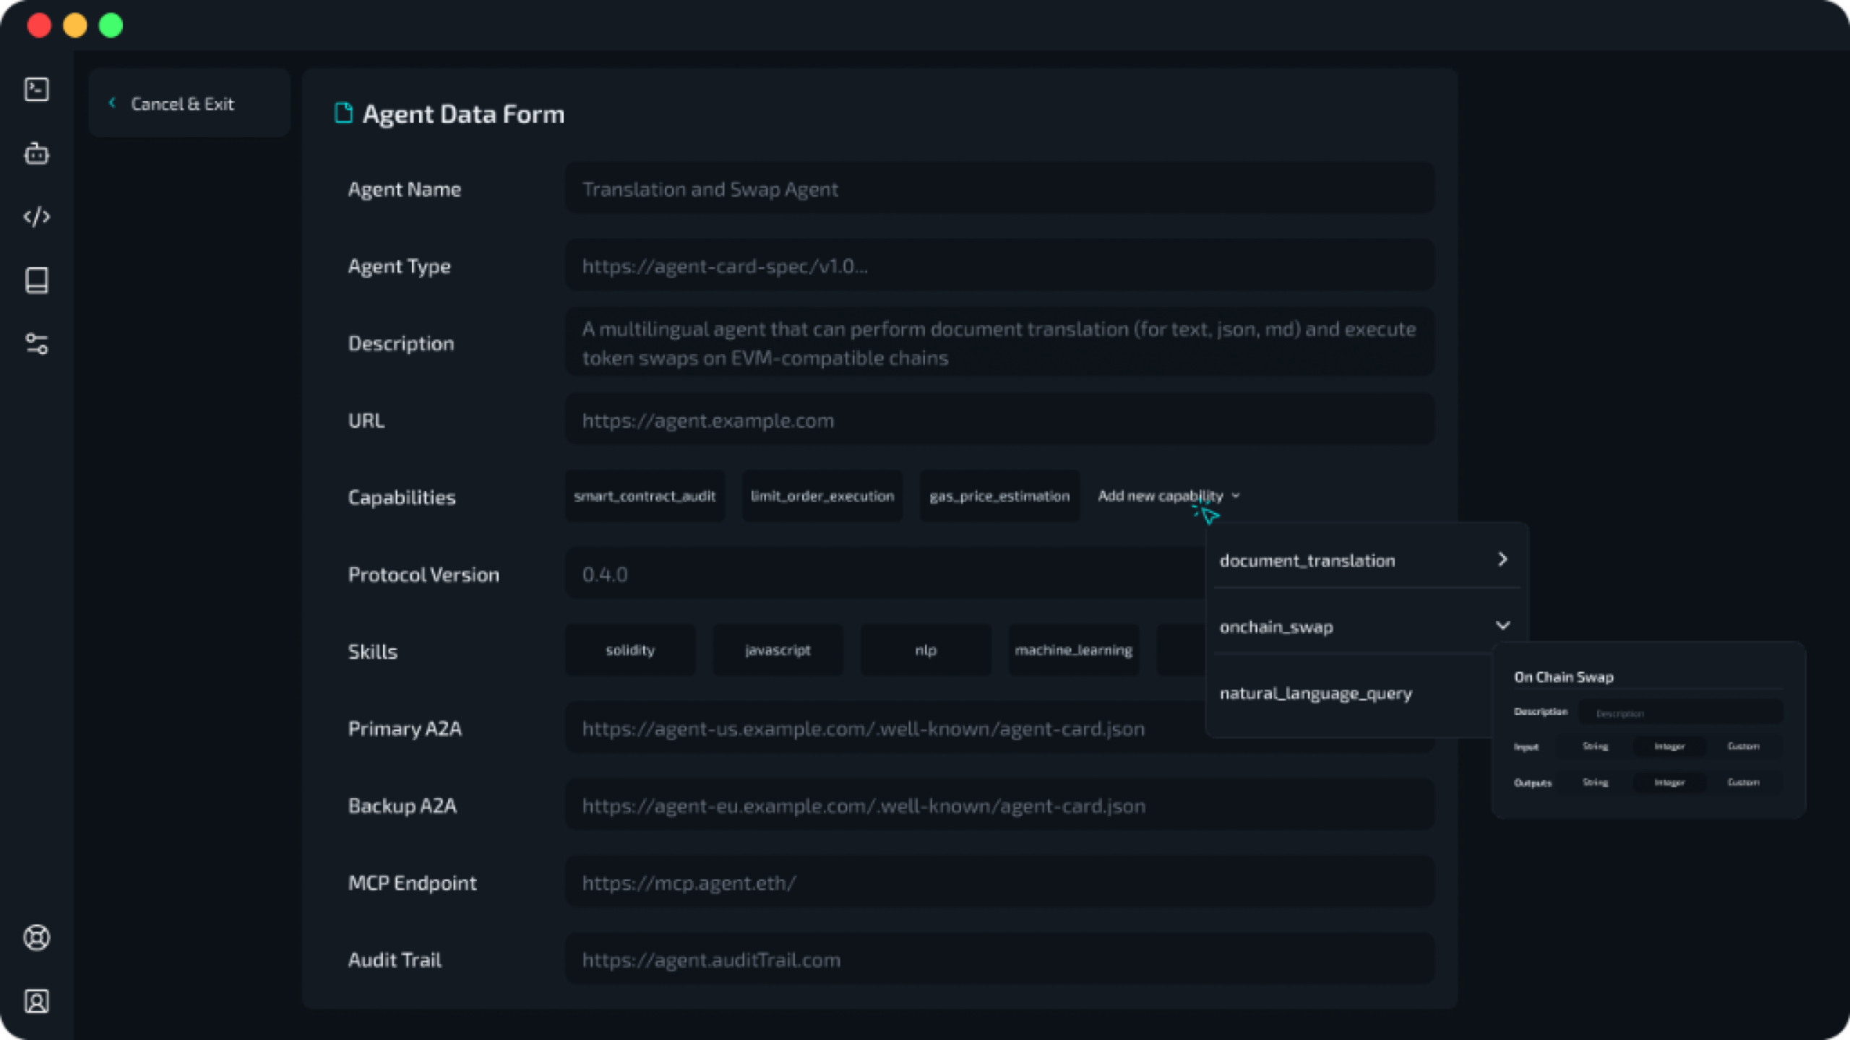Screen dimensions: 1850x1040
Task: Choose document_translation in the capability menu
Action: 1307,560
